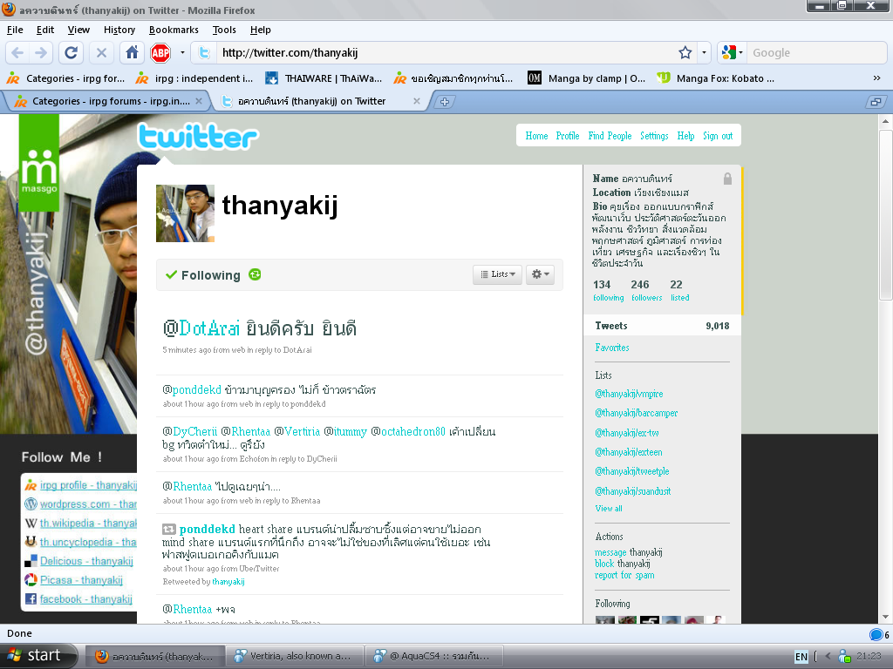Open the Adblock Plus dropdown arrow
The width and height of the screenshot is (893, 669).
182,53
